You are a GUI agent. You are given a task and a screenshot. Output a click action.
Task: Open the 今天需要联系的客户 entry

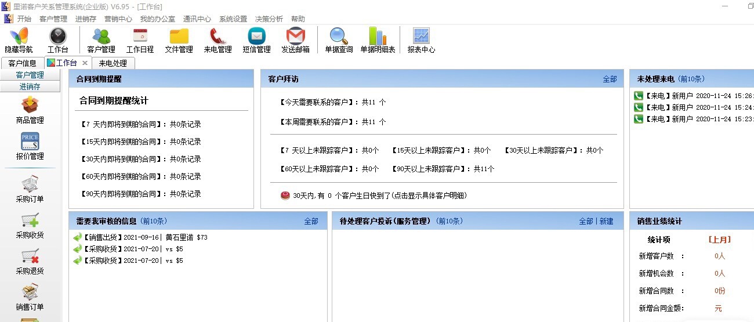[332, 102]
